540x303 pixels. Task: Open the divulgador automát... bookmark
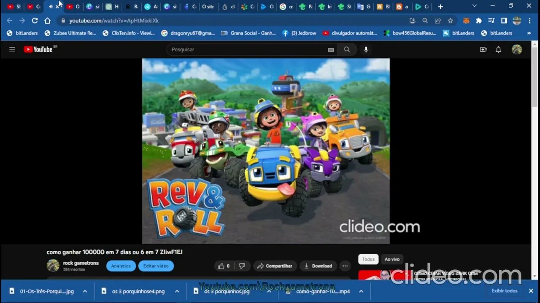350,33
